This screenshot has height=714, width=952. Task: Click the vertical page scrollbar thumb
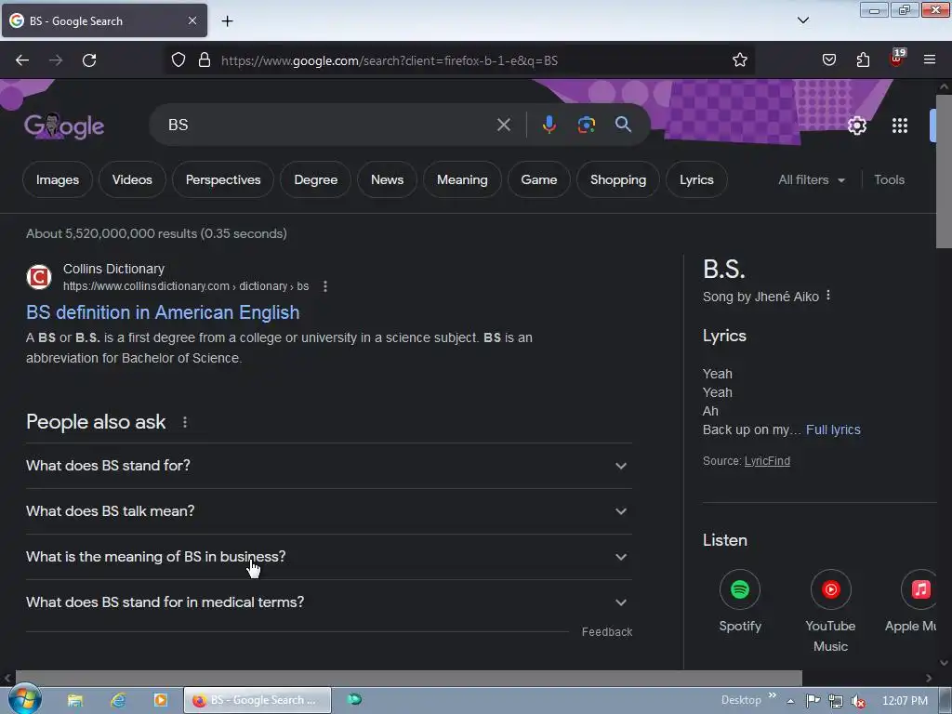944,171
